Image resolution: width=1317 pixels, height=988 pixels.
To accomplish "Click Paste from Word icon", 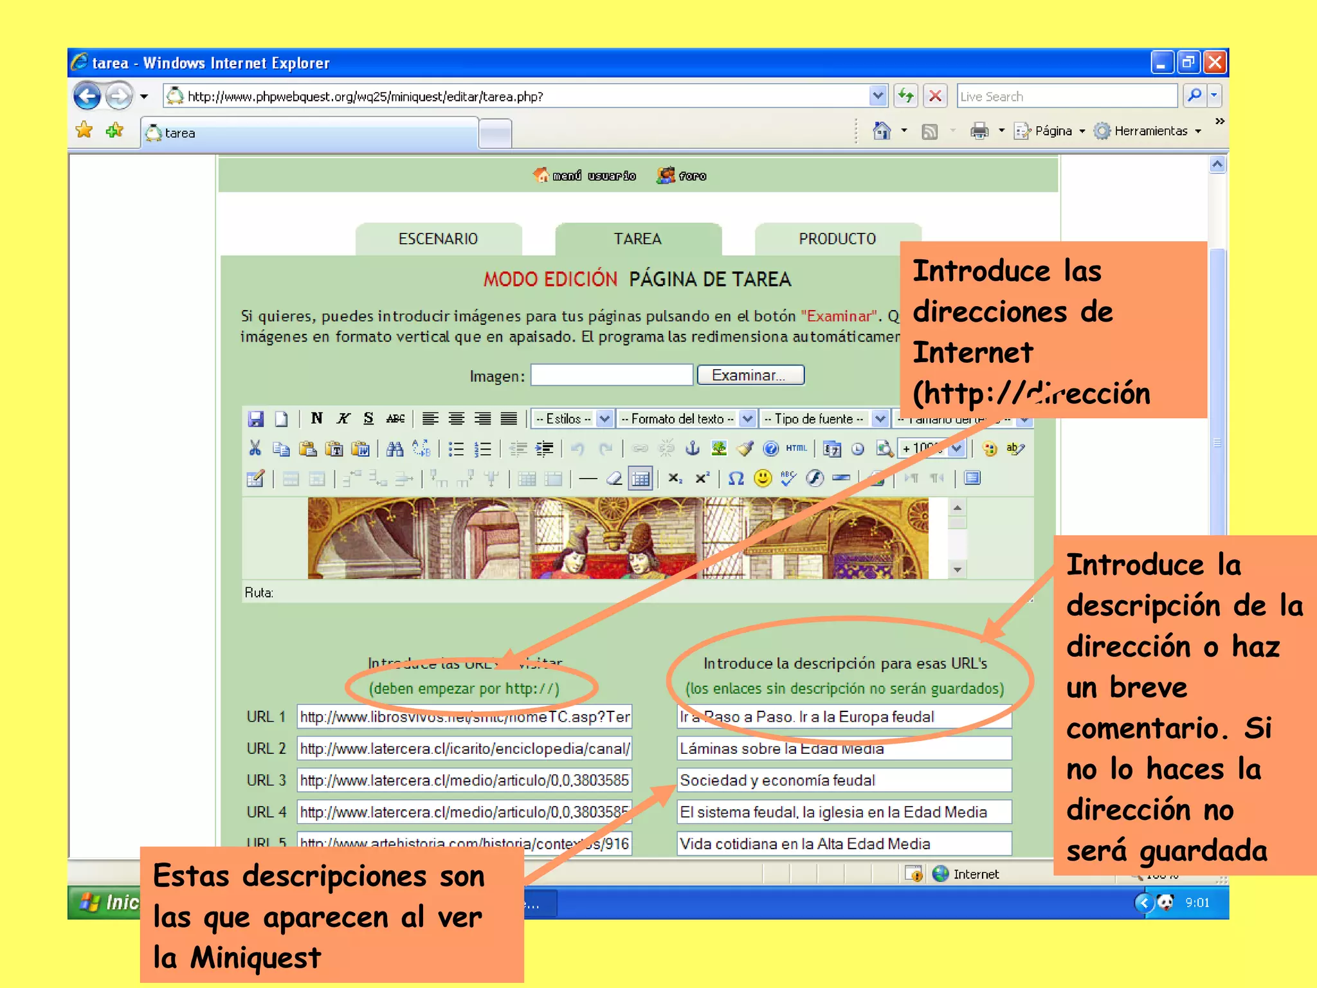I will (361, 448).
